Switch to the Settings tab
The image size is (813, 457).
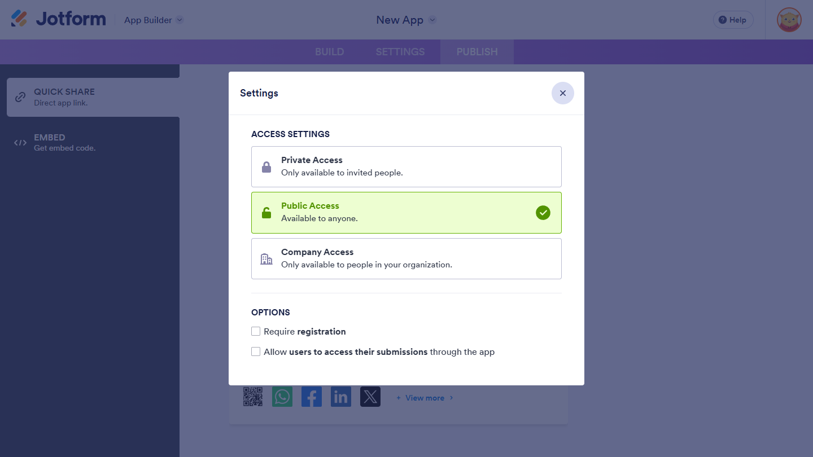pos(400,52)
